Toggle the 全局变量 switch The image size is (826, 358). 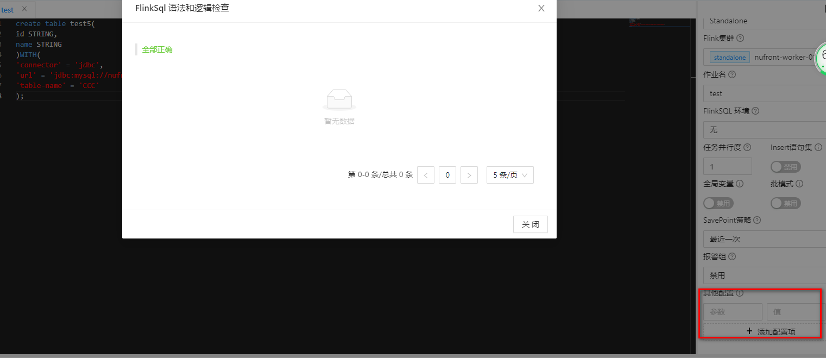(x=718, y=203)
